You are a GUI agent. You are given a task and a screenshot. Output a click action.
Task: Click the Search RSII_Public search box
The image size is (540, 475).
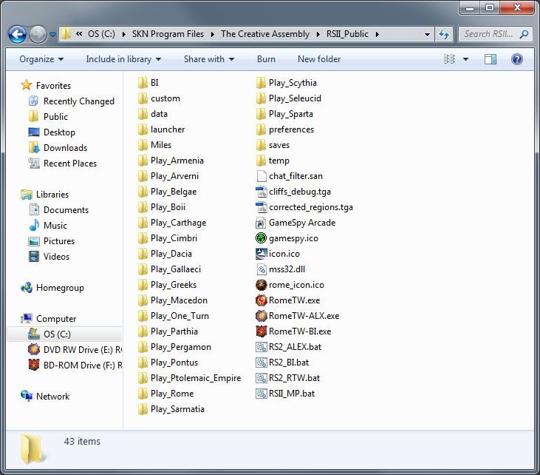coord(489,34)
